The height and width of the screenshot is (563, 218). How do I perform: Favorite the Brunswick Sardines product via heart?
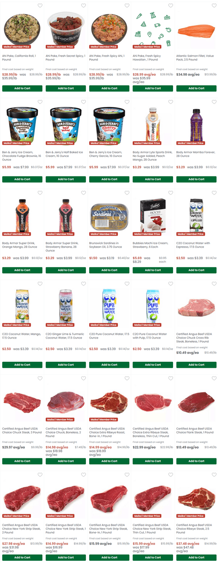click(x=127, y=193)
